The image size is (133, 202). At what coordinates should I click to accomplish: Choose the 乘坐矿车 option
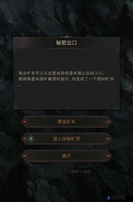[66, 122]
